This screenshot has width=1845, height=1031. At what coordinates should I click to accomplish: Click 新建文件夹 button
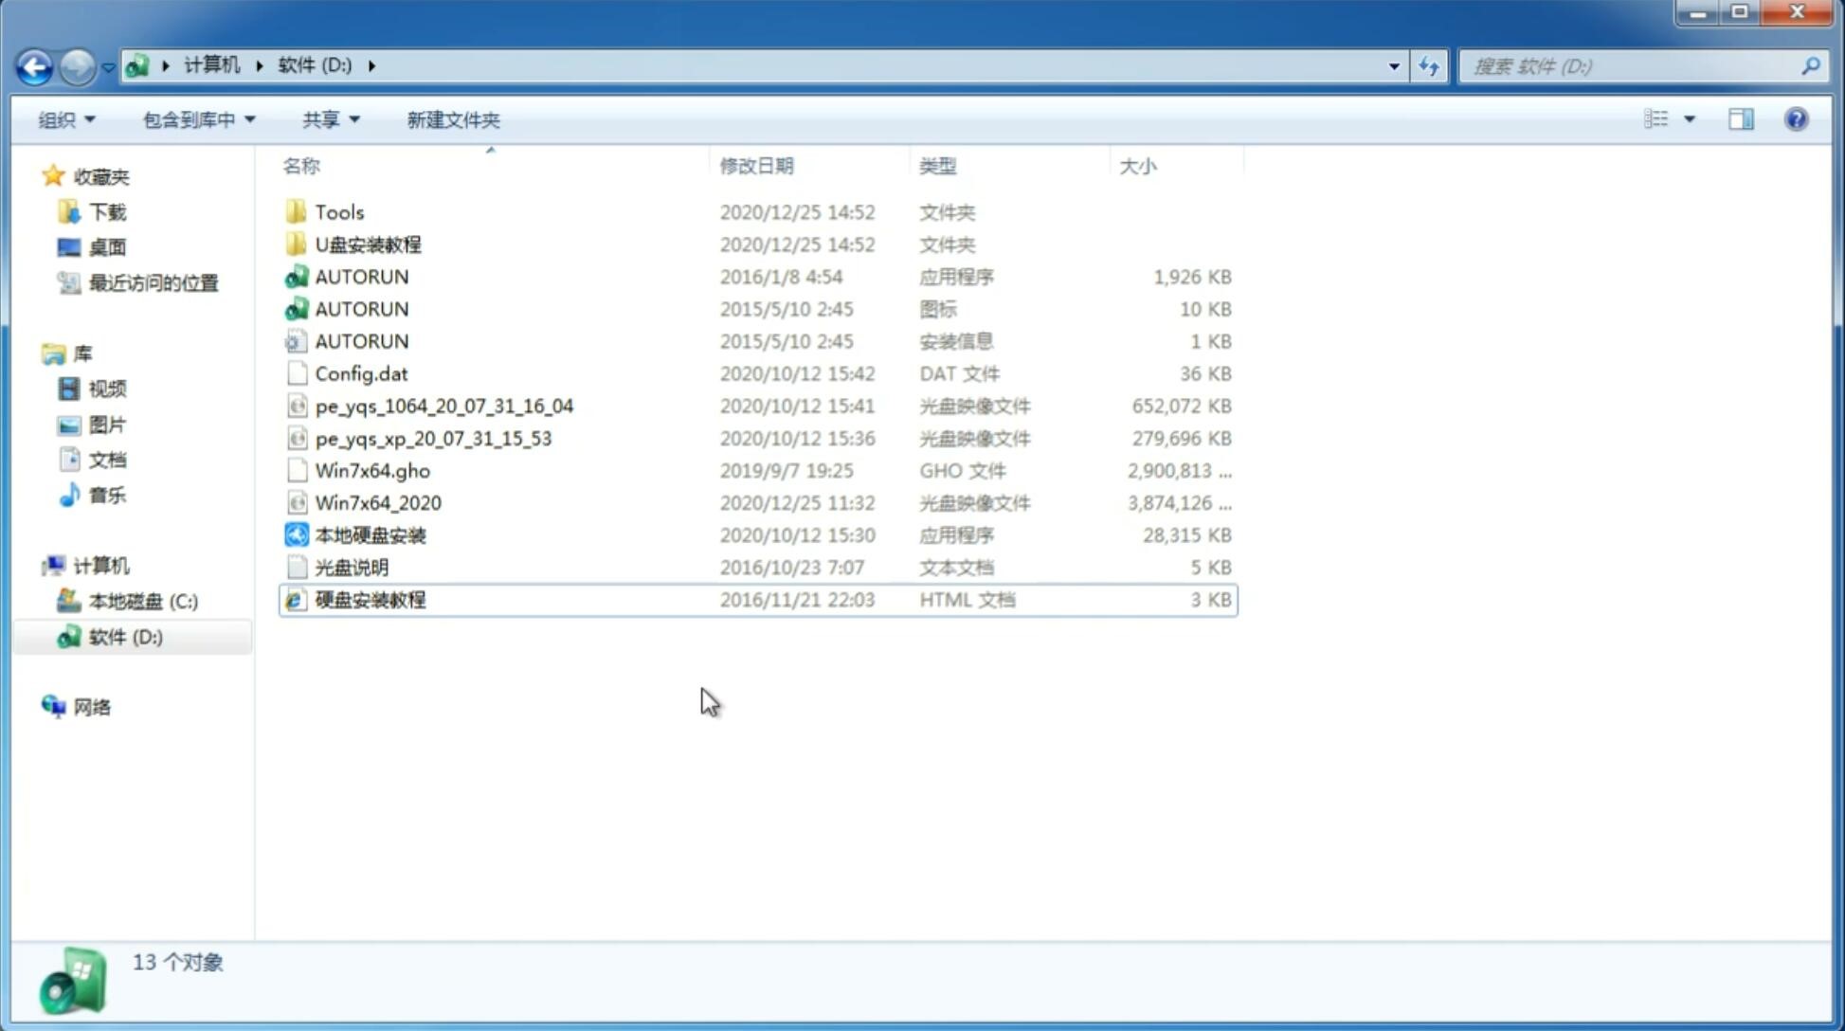[x=454, y=119]
